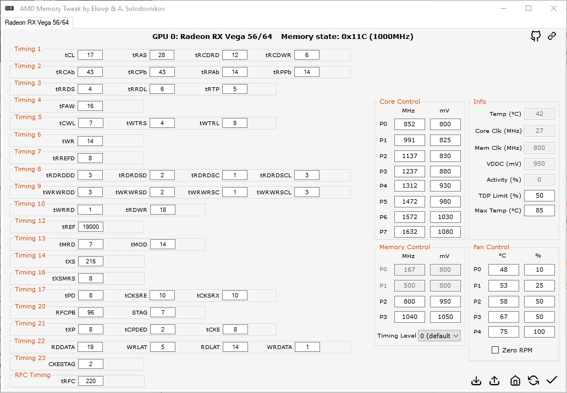This screenshot has height=393, width=567.
Task: Apply settings with the checkmark icon
Action: 552,380
